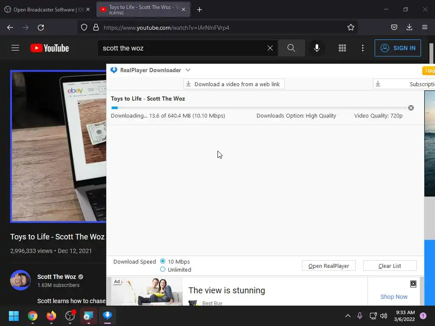Open YouTube settings three-dot menu
Screen dimensions: 435x326
pyautogui.click(x=363, y=48)
